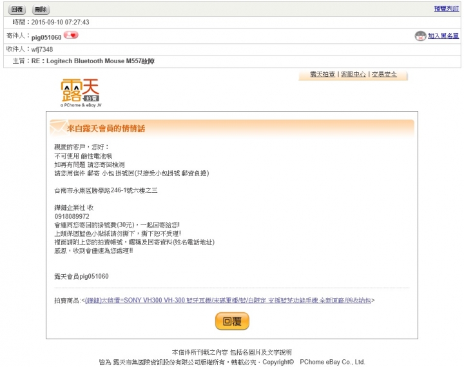Click the timestamp 2015-09-10 07:27:43
The width and height of the screenshot is (464, 367).
click(x=60, y=22)
